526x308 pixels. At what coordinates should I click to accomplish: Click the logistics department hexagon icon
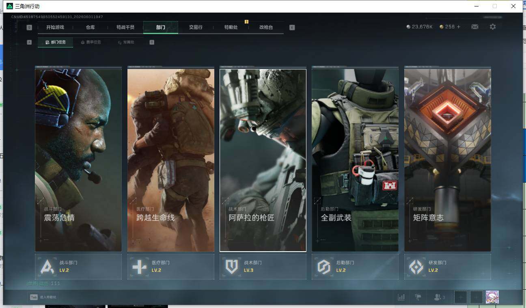click(324, 267)
